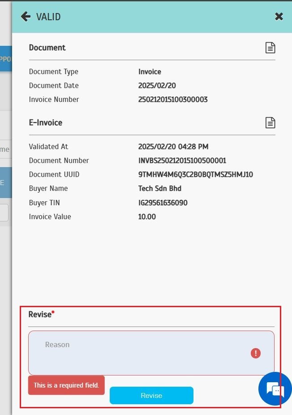Click the Buyer TIN value IG29561636090
This screenshot has width=292, height=415.
tap(163, 203)
